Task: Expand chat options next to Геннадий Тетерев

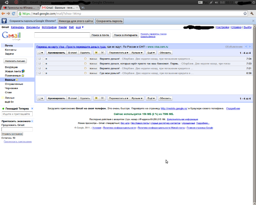Action: (32, 109)
